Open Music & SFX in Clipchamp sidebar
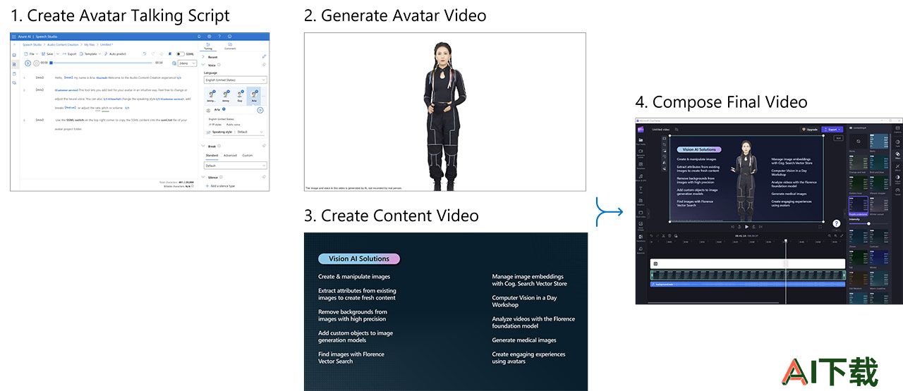 click(x=641, y=178)
